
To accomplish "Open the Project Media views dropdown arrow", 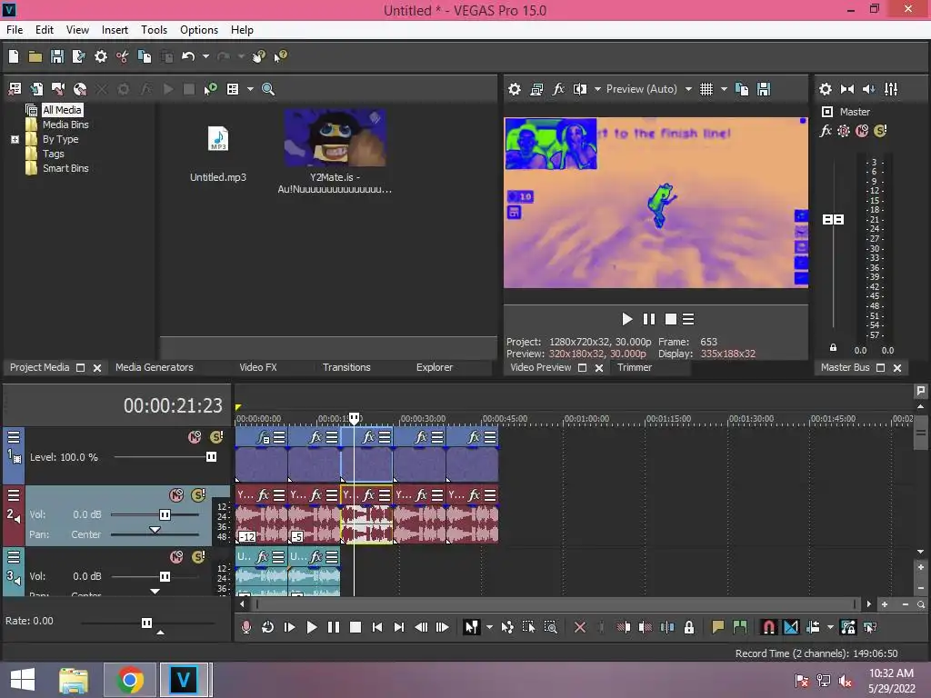I will pyautogui.click(x=250, y=89).
